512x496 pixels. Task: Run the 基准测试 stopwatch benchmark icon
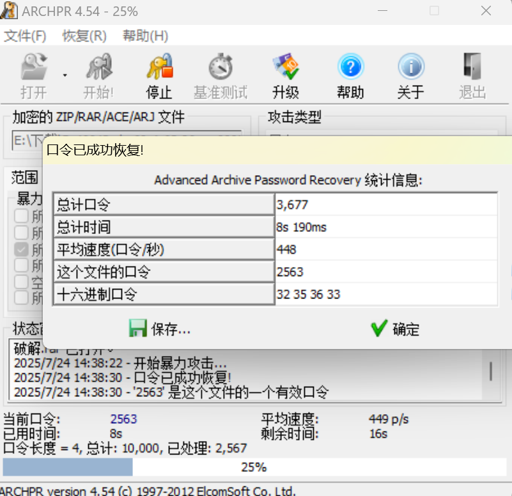tap(221, 68)
